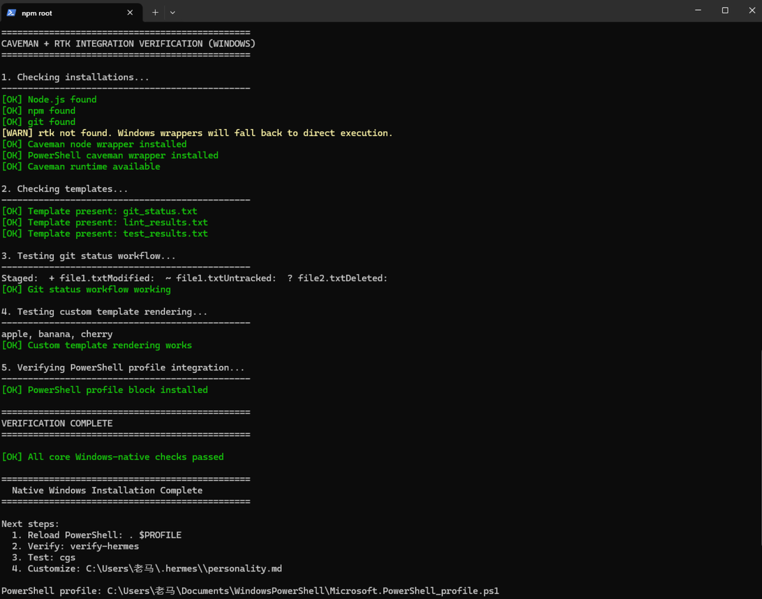This screenshot has height=599, width=762.
Task: Maximize the terminal window
Action: [725, 10]
